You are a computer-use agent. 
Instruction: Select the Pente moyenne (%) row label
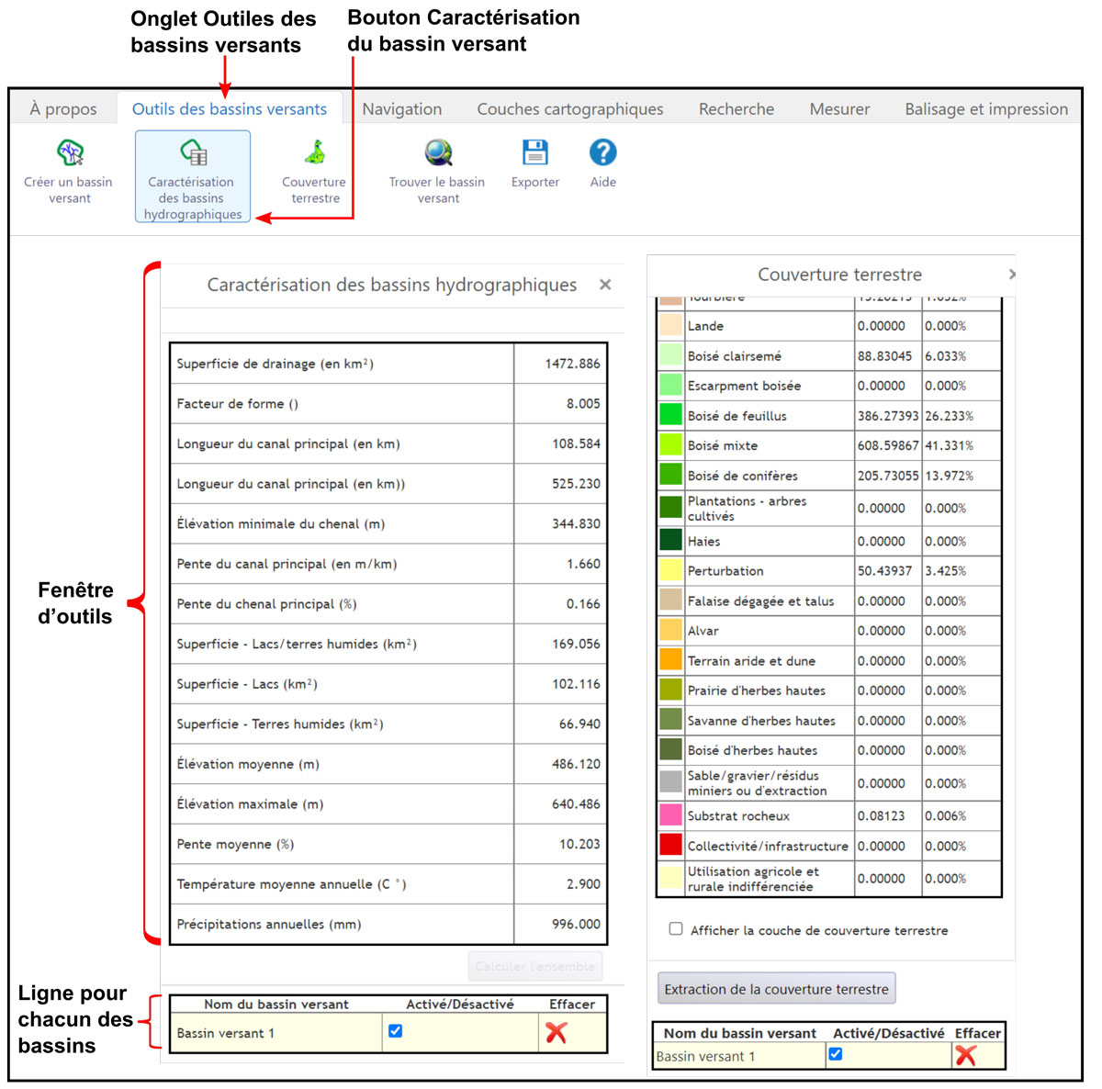coord(235,844)
